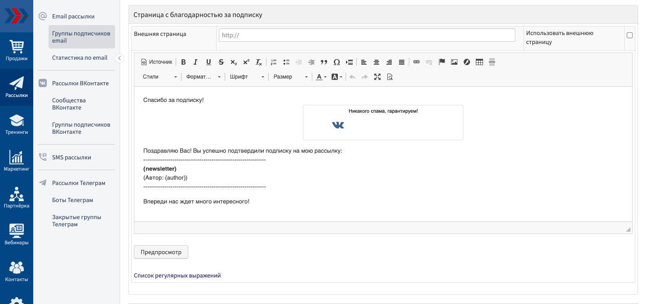
Task: Maximize the editor to fullscreen
Action: (377, 77)
